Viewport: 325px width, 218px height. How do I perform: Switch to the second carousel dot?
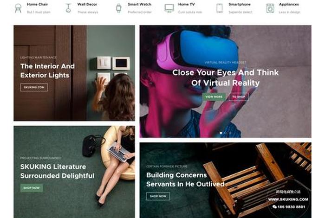[x=226, y=133]
